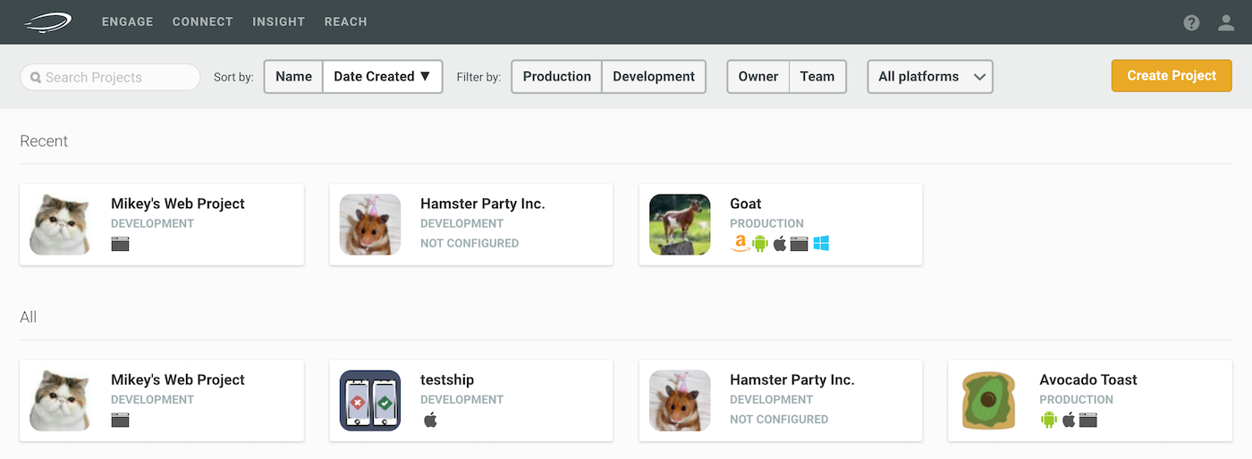Open the Goat project thumbnail
Image resolution: width=1252 pixels, height=459 pixels.
pos(680,224)
